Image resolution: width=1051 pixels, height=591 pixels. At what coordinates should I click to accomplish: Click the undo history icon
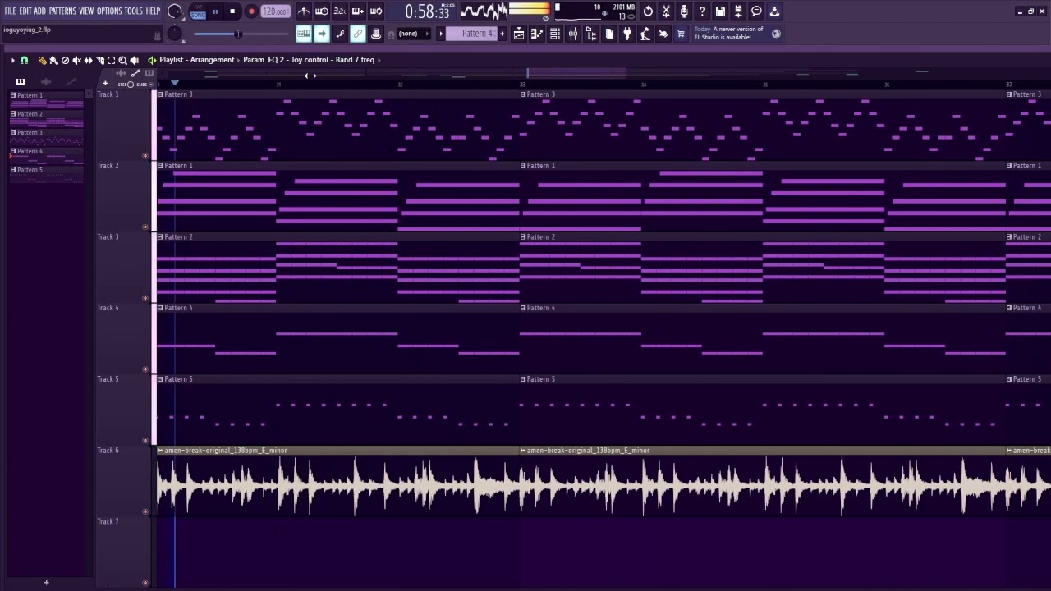[x=648, y=11]
